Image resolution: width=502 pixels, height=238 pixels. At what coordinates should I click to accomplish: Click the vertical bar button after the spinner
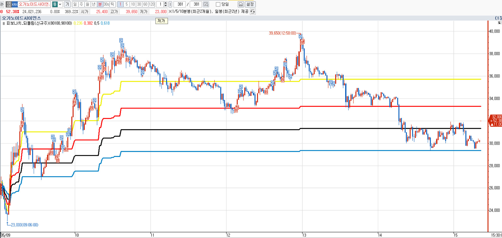pyautogui.click(x=170, y=4)
